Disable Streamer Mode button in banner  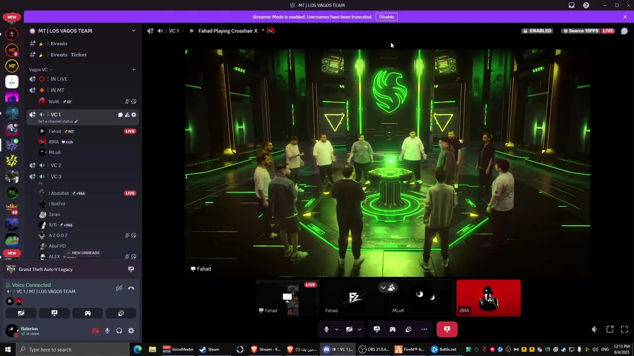coord(386,17)
